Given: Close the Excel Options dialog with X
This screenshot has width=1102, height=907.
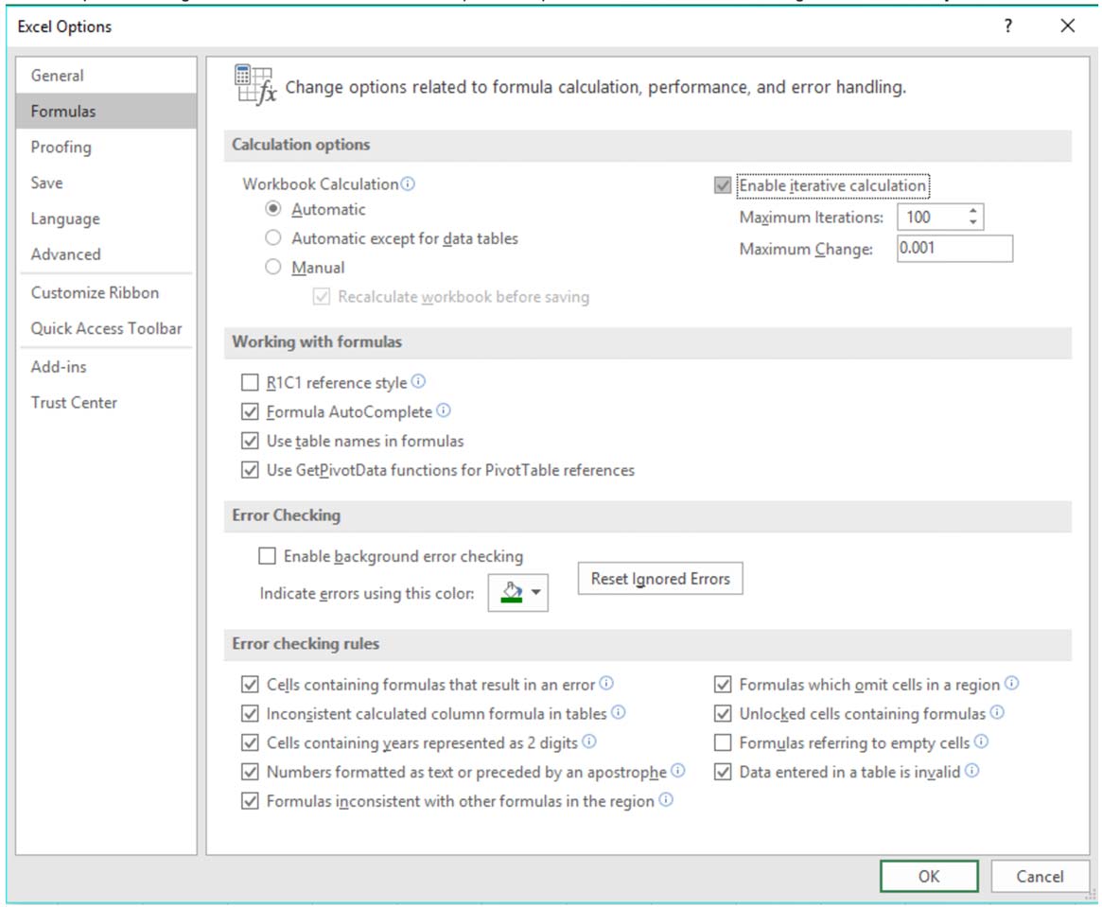Looking at the screenshot, I should [x=1068, y=26].
